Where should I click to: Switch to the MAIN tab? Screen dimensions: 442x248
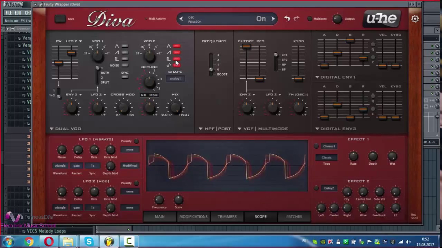click(160, 216)
